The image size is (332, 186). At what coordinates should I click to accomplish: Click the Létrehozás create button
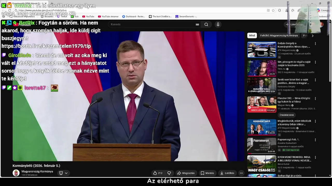point(294,25)
